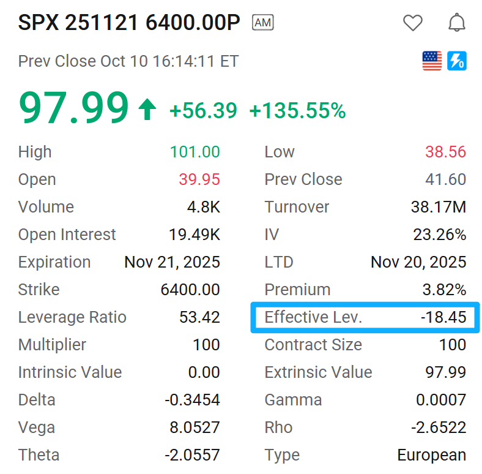Click the Strike 6400.00 value
The image size is (482, 474).
(190, 290)
